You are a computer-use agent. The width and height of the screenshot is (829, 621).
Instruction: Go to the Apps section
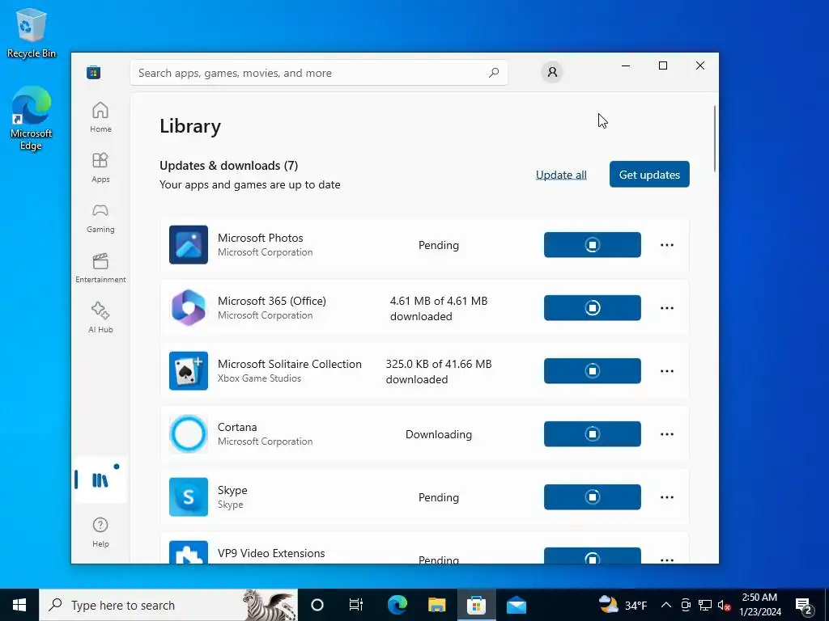point(100,167)
